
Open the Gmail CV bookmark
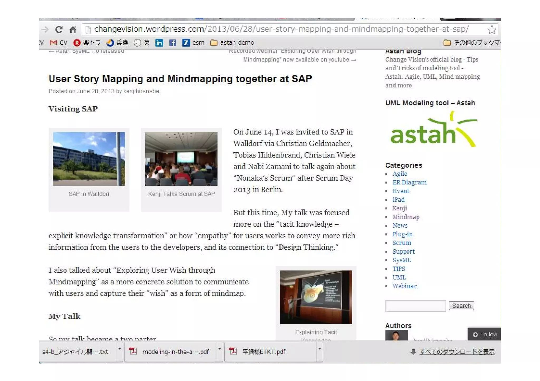coord(59,43)
